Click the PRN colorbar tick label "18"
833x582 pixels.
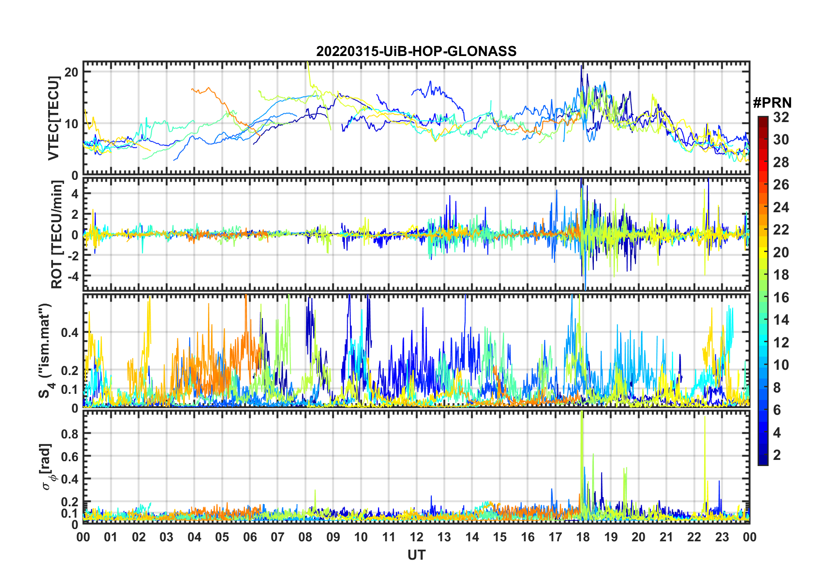click(781, 275)
